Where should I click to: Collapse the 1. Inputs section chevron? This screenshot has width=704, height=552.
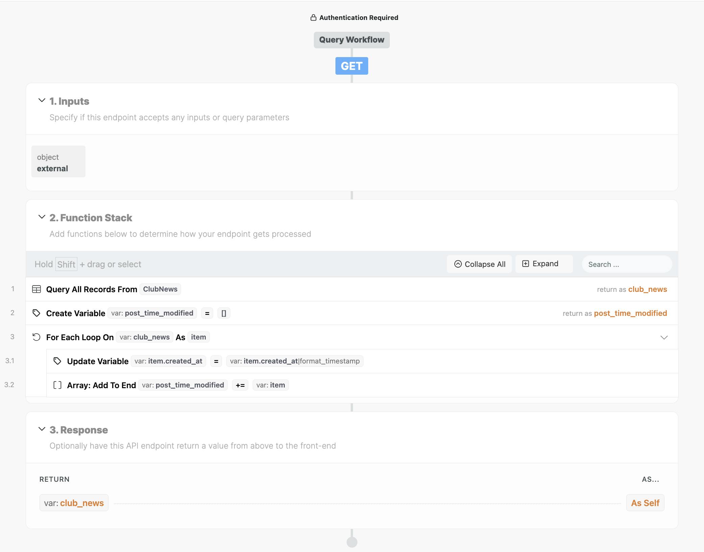[42, 100]
